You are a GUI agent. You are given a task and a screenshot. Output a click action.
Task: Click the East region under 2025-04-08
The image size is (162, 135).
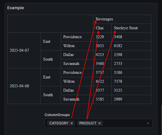click(51, 77)
